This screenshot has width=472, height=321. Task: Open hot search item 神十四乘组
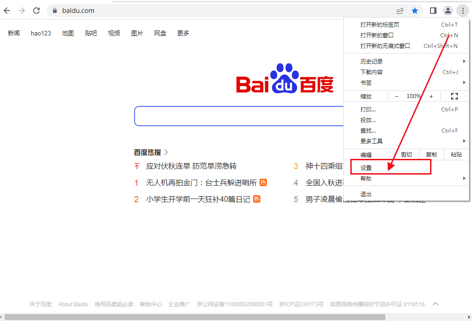pyautogui.click(x=324, y=166)
